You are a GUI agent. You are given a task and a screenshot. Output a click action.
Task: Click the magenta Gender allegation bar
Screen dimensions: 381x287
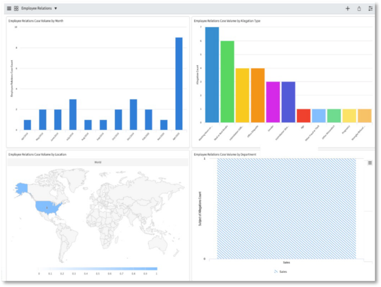[x=273, y=102]
